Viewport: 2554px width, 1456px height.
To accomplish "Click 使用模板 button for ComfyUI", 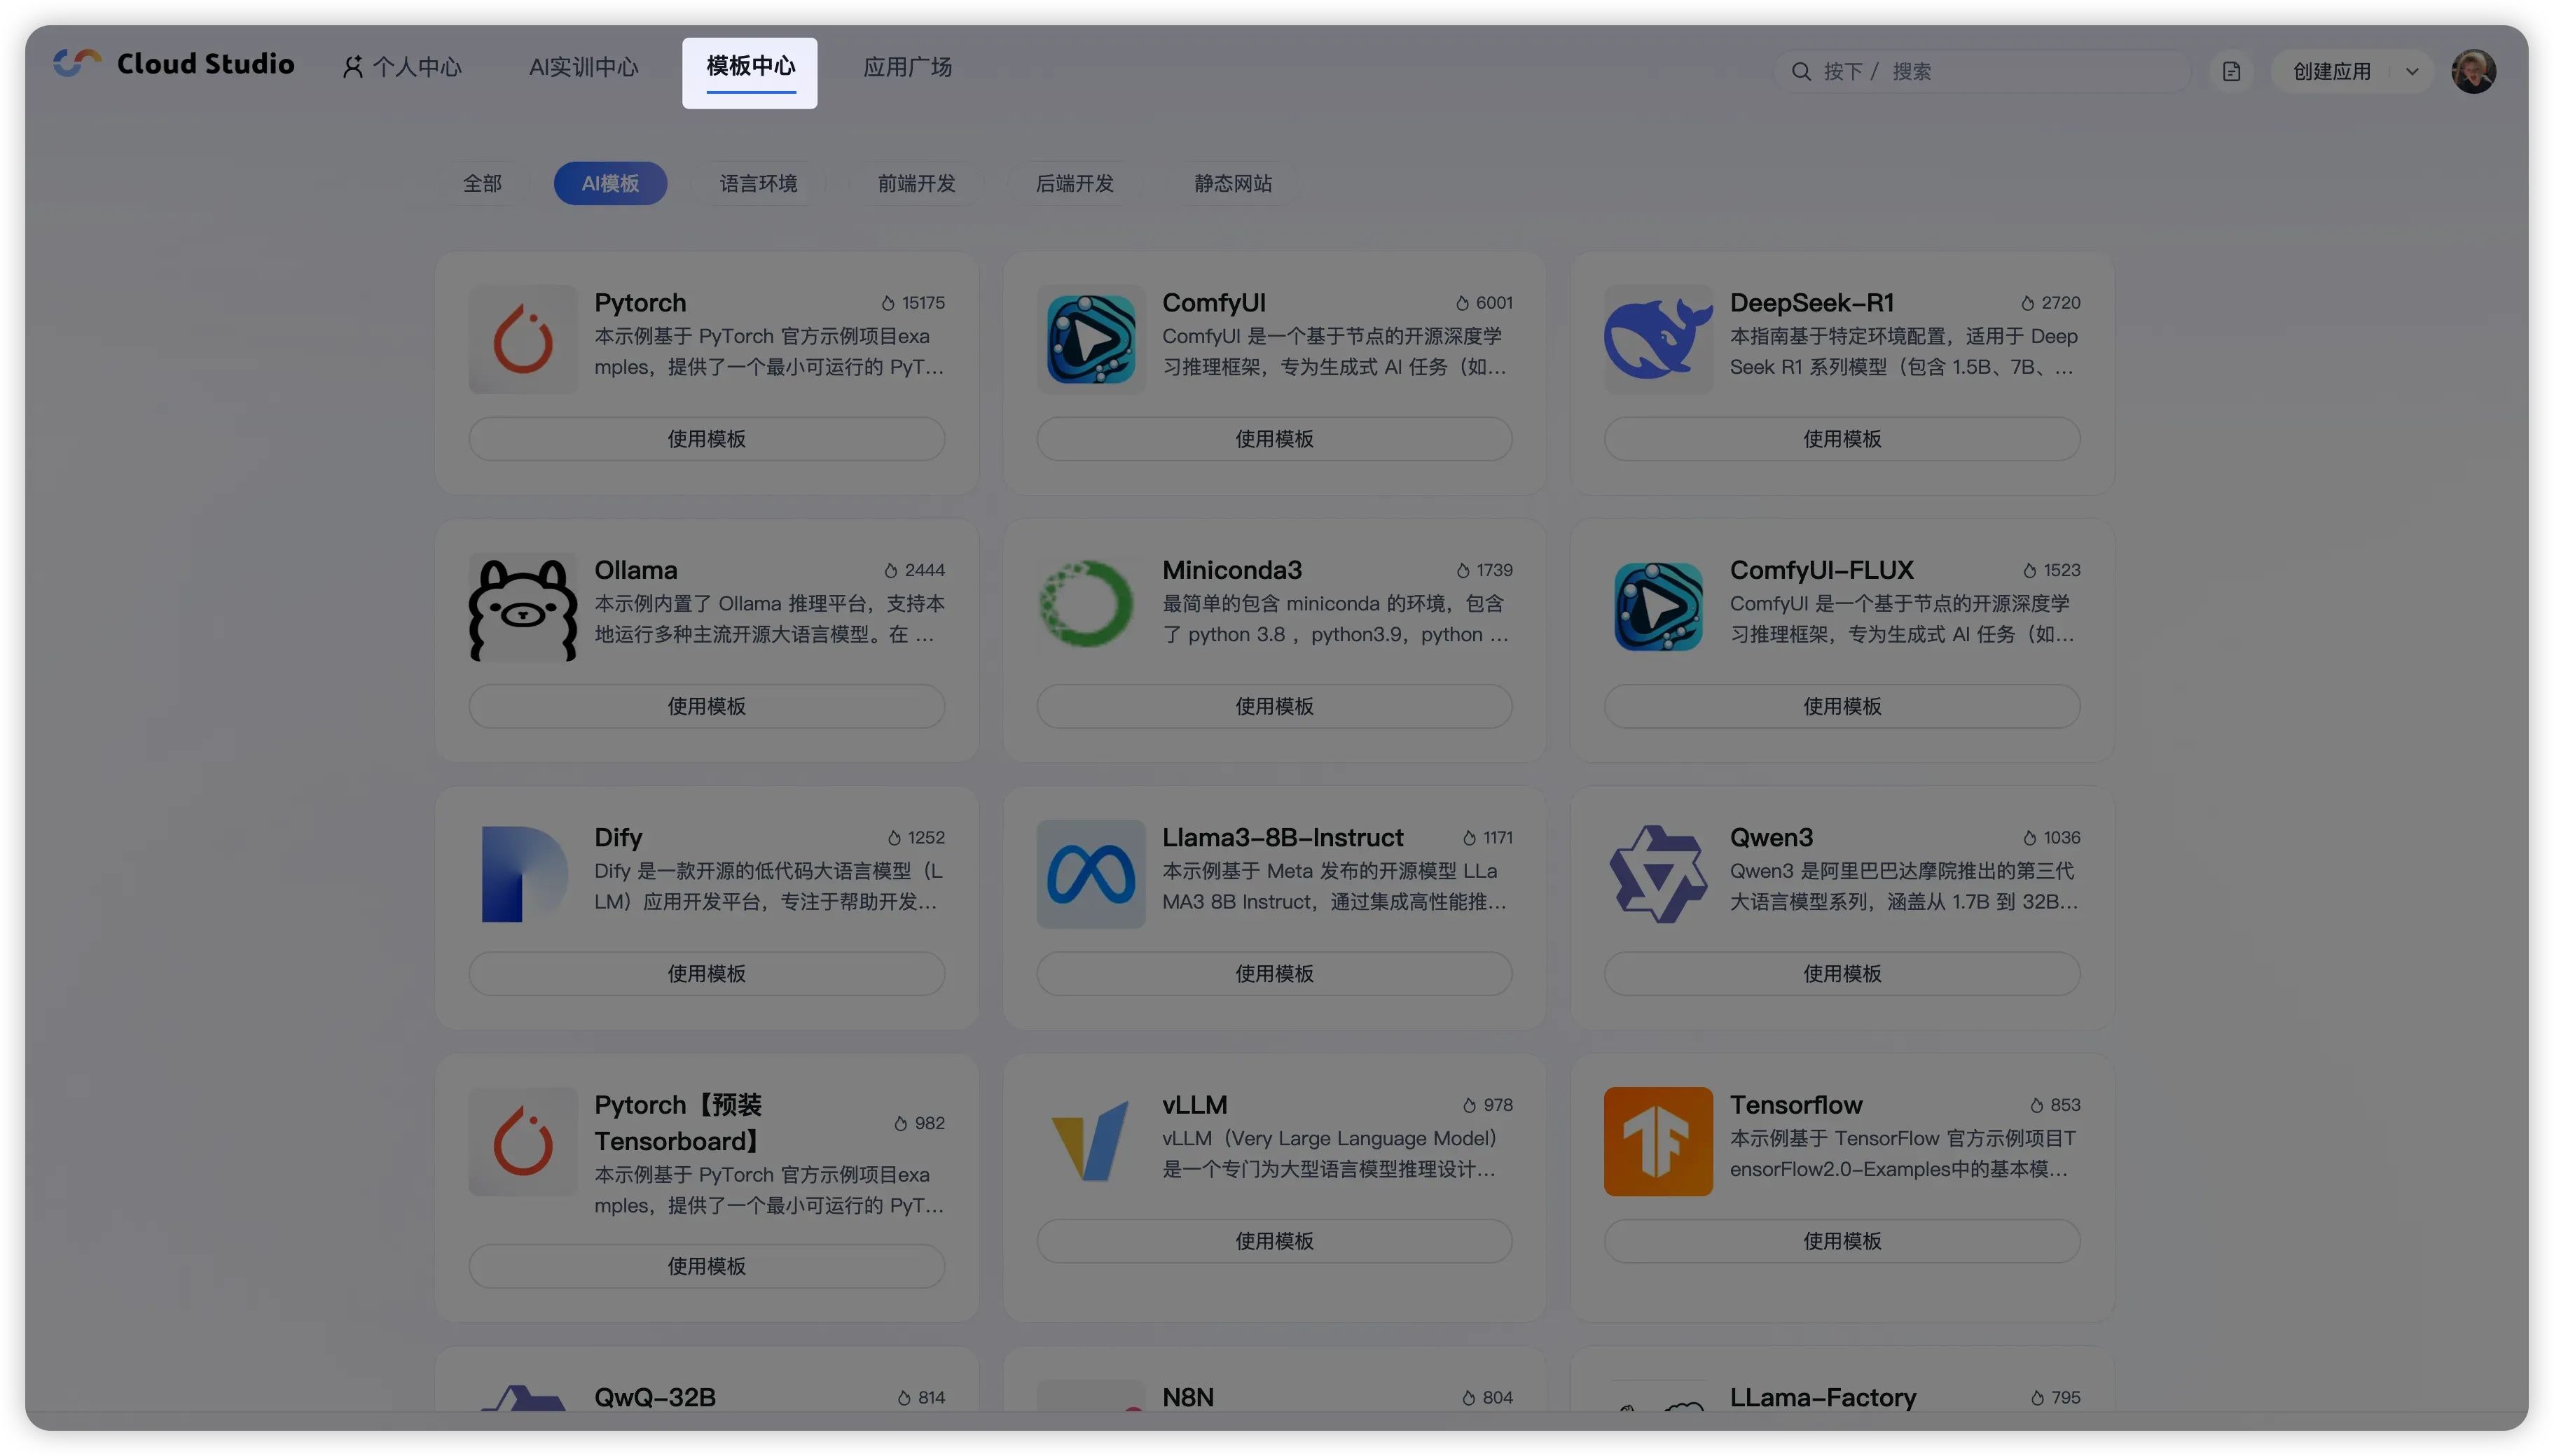I will pyautogui.click(x=1273, y=439).
